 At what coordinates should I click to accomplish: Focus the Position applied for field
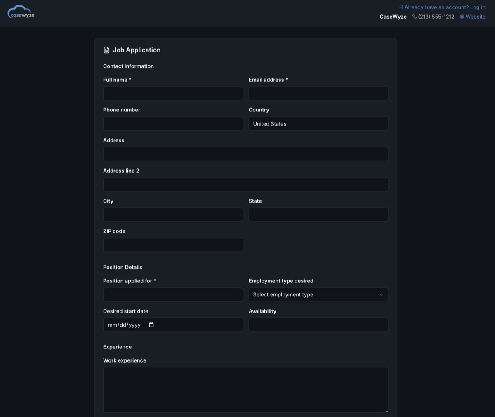coord(173,295)
